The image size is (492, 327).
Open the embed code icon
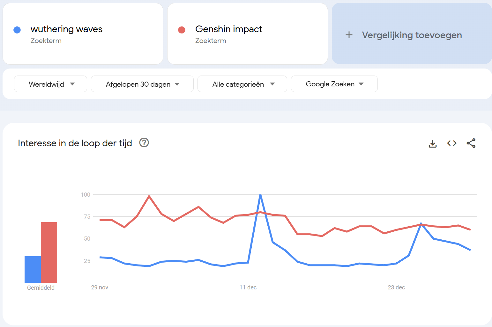pos(452,143)
